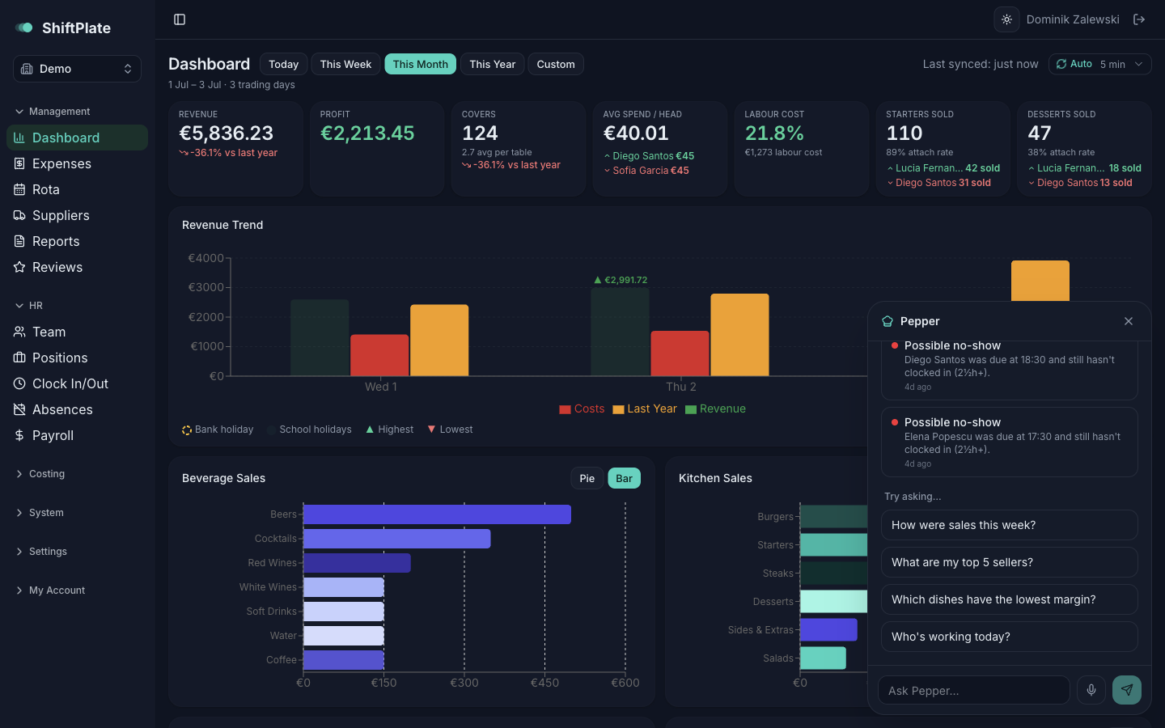Click the Beers bar in Beverage Sales
Image resolution: width=1165 pixels, height=728 pixels.
(x=437, y=514)
